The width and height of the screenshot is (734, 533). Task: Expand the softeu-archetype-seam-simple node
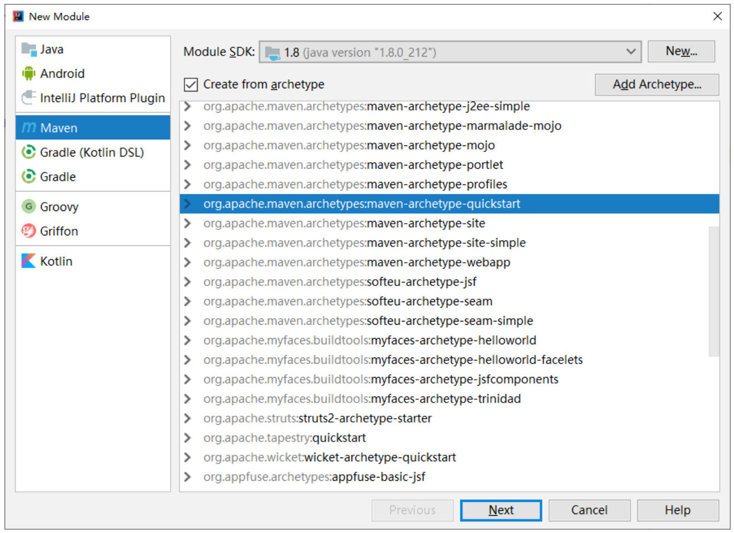coord(188,320)
